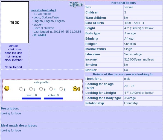Screen dimensions: 163x140
Task: Click the contact link
Action: (x=13, y=46)
